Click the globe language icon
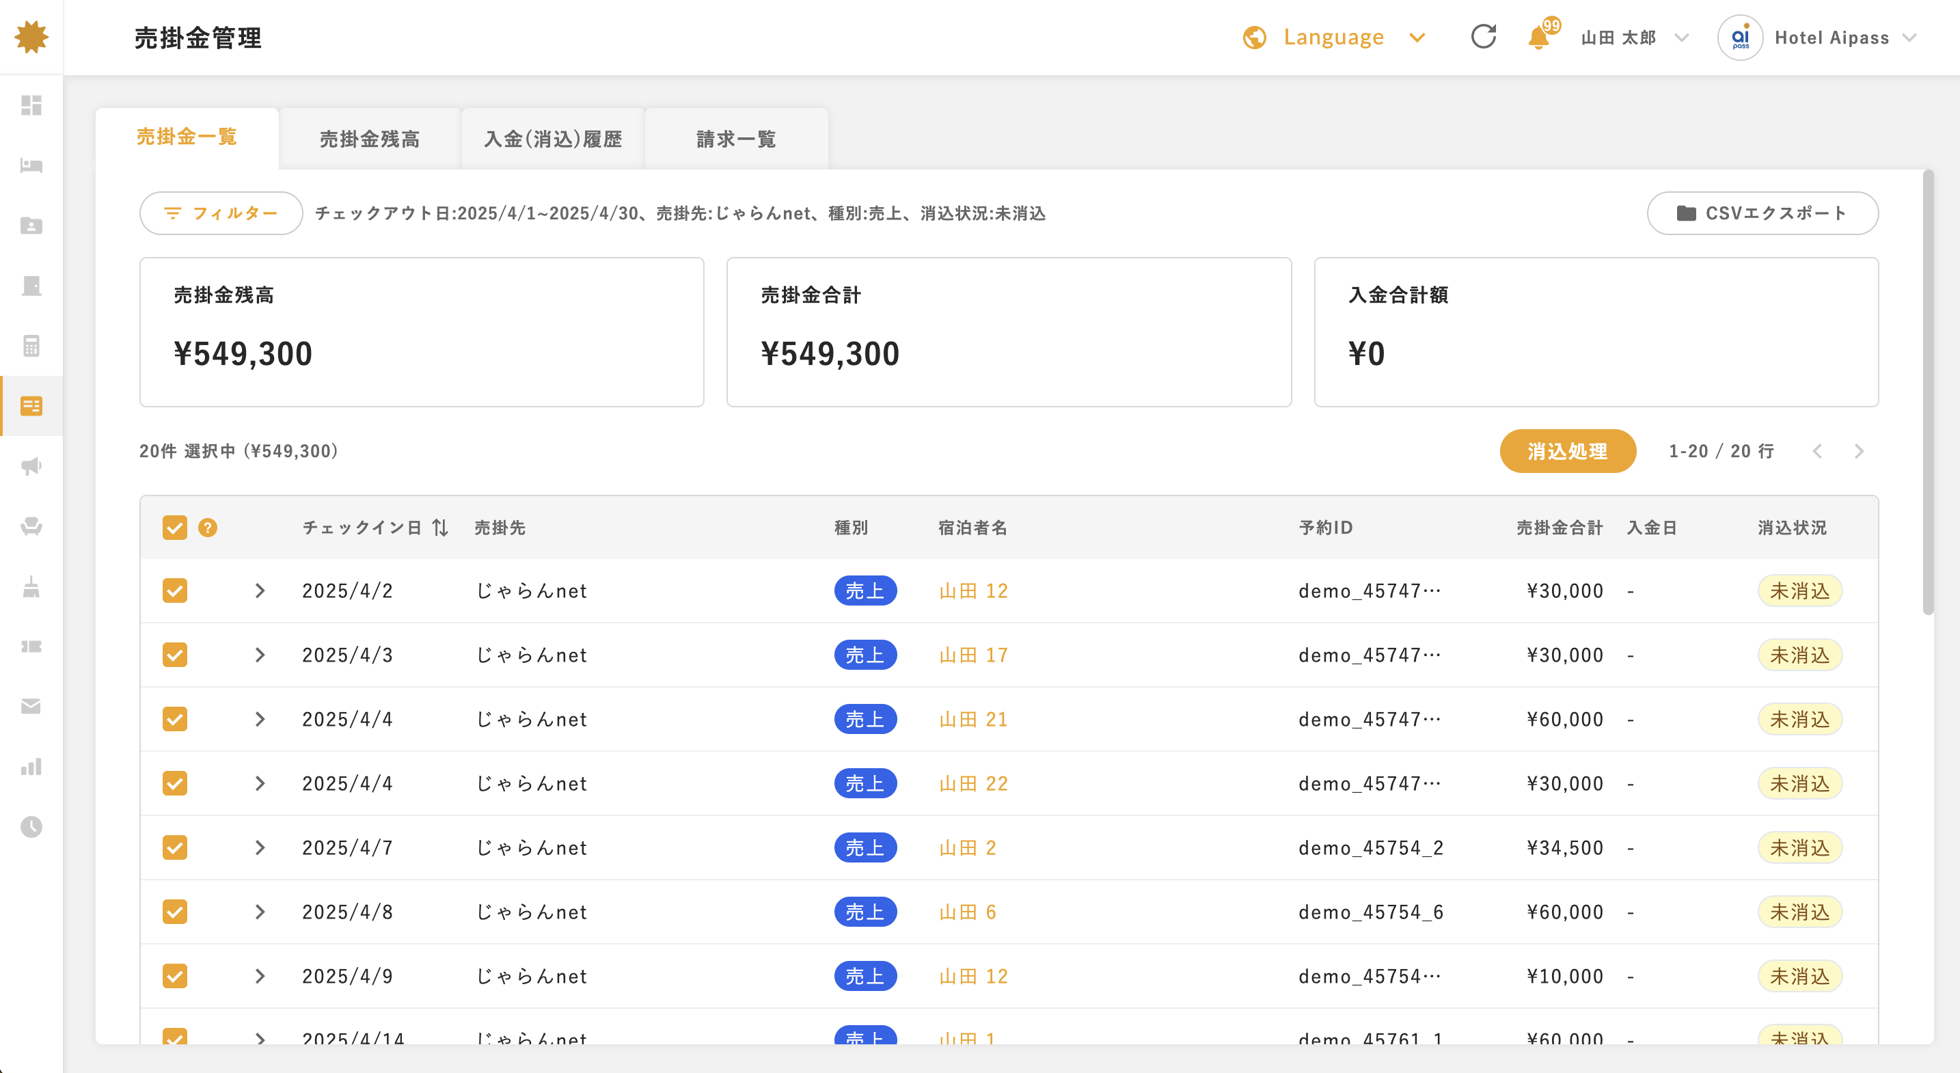 (x=1255, y=38)
